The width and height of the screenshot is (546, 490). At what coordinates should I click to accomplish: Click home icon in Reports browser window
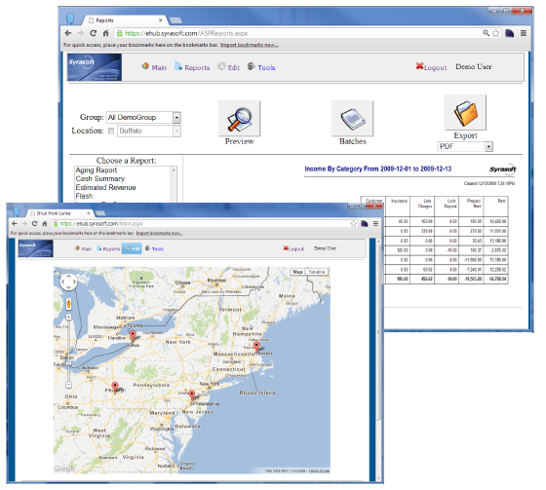[x=106, y=33]
